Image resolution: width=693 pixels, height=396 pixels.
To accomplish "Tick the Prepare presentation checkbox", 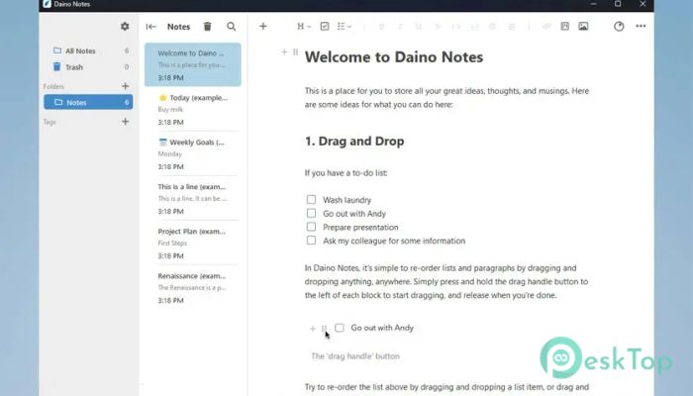I will click(x=311, y=227).
